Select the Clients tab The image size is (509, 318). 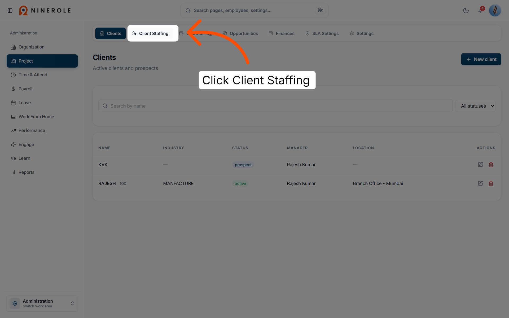(110, 33)
